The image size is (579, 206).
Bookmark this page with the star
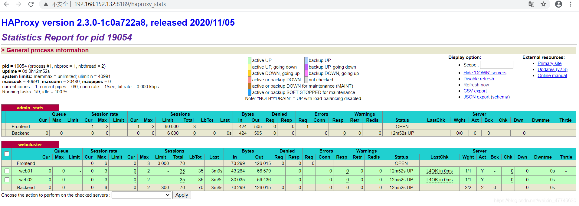click(544, 4)
